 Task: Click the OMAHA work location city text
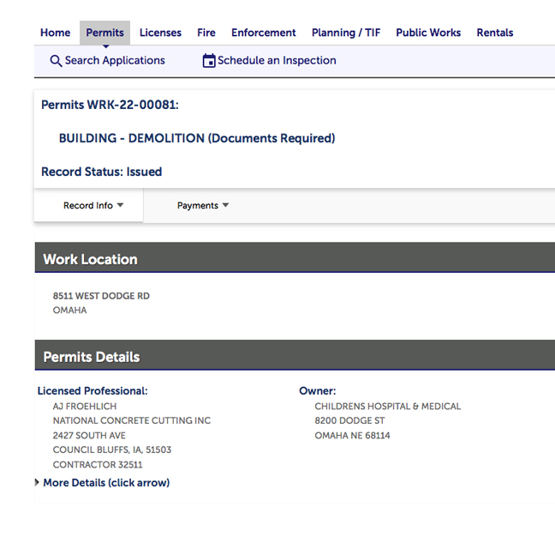[69, 311]
